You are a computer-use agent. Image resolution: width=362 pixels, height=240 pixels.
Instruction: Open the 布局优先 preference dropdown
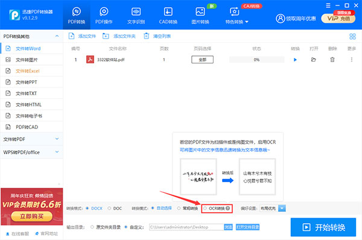coord(273,209)
